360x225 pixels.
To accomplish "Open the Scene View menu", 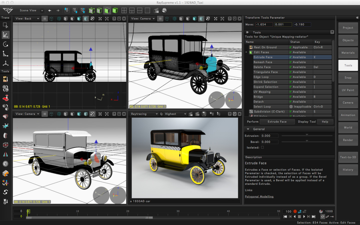I will [28, 10].
